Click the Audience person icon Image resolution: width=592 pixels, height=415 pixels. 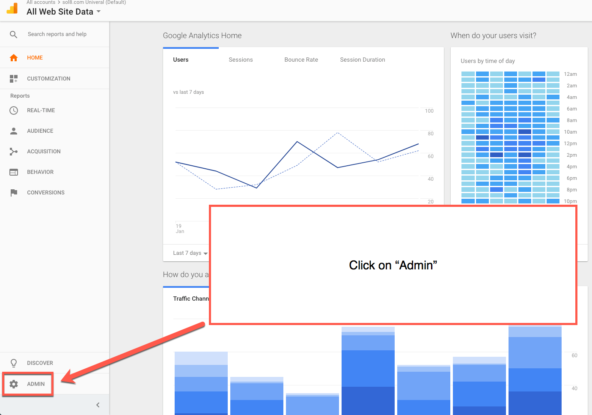(14, 131)
